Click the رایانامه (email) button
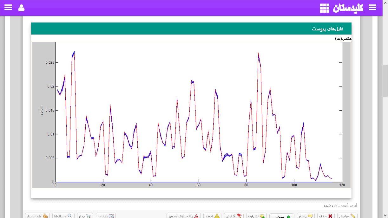 (106, 216)
